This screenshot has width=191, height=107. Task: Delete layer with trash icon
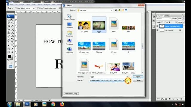coord(181,99)
